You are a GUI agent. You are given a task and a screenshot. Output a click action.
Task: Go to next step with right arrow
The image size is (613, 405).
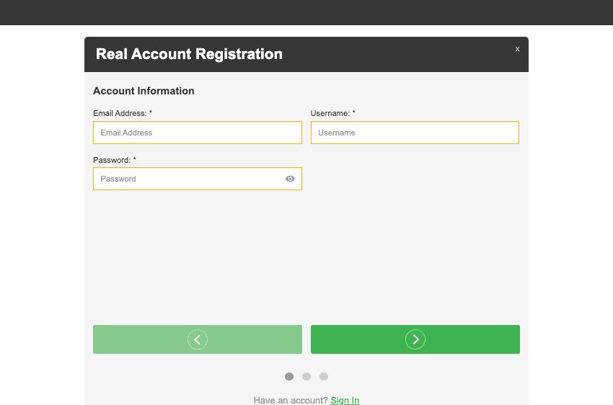click(415, 339)
